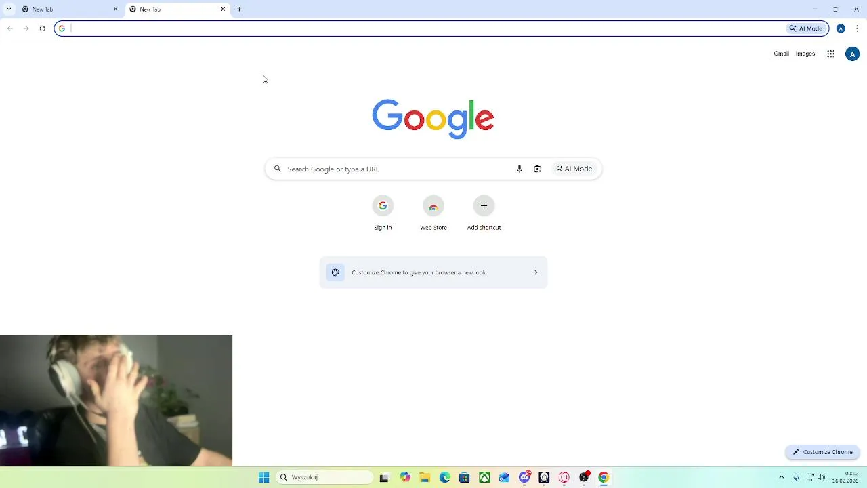Click the webcam overlay video
This screenshot has height=488, width=867.
coord(116,401)
